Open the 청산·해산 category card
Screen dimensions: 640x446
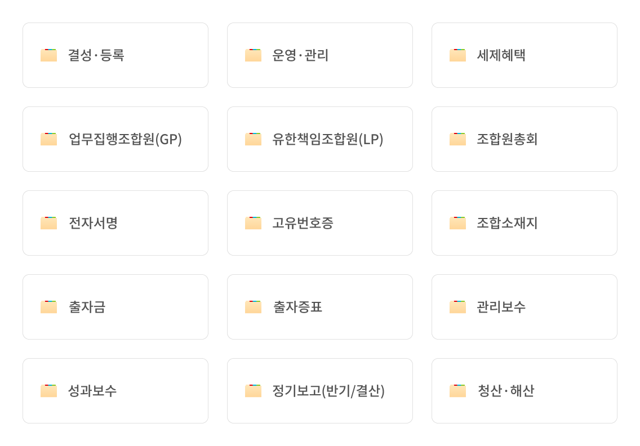point(524,391)
